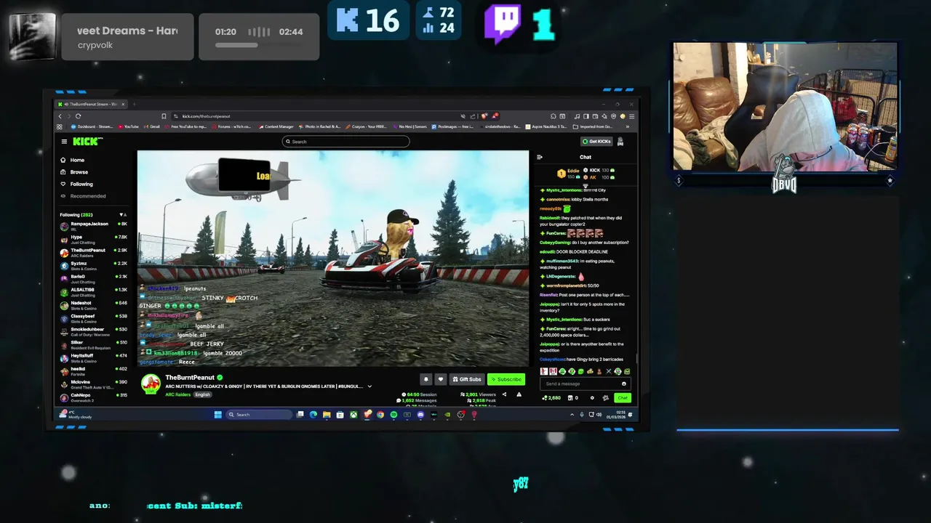Click the Windows taskbar Search box
Viewport: 931px width, 523px height.
point(259,415)
